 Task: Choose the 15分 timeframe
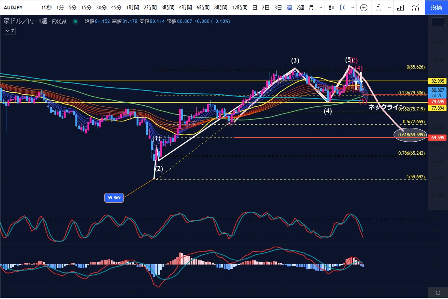(x=86, y=8)
